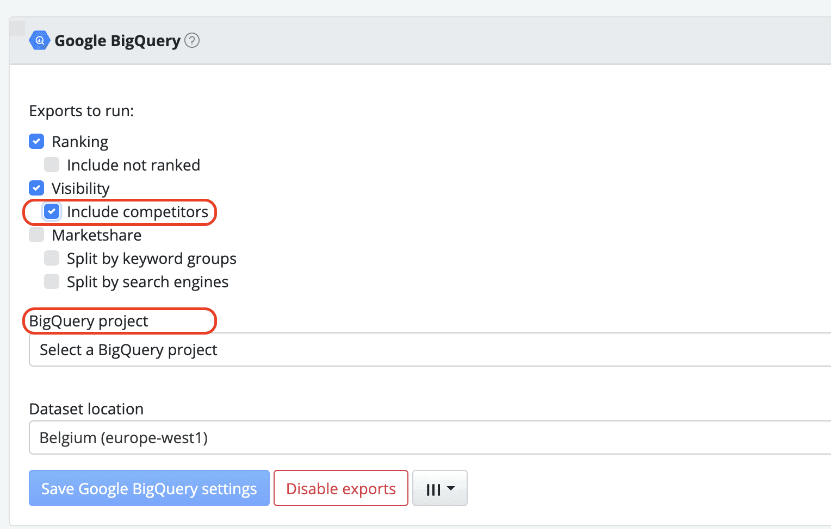
Task: Open the help tooltip question mark icon
Action: coord(191,40)
